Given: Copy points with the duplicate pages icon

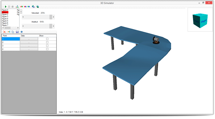Looking at the screenshot, I should (x=13, y=32).
